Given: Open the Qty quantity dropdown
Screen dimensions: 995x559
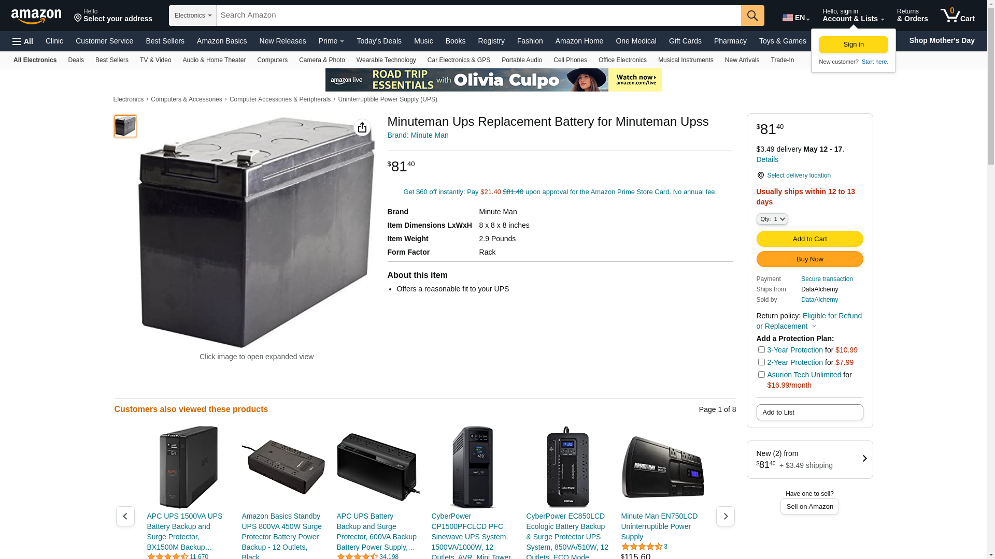Looking at the screenshot, I should pyautogui.click(x=772, y=219).
